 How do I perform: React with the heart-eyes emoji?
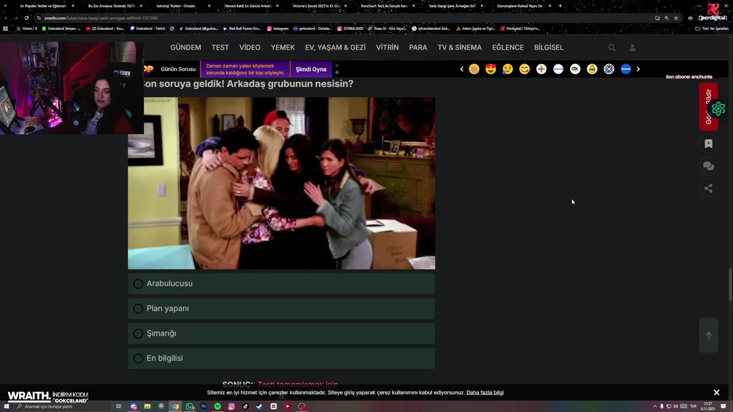(x=491, y=69)
